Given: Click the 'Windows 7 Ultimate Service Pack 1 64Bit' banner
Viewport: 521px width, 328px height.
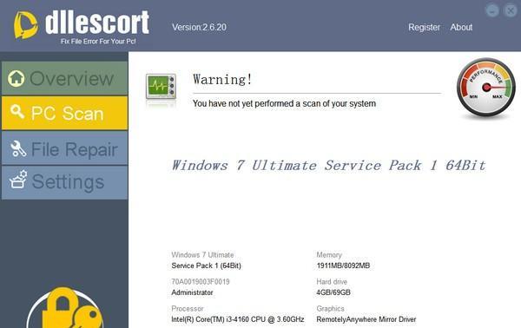Looking at the screenshot, I should pos(328,166).
